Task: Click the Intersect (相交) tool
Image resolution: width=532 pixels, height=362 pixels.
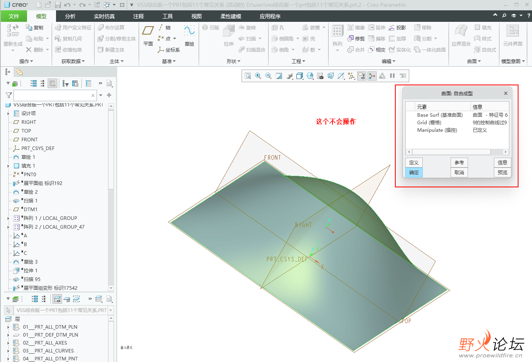Action: 377,50
